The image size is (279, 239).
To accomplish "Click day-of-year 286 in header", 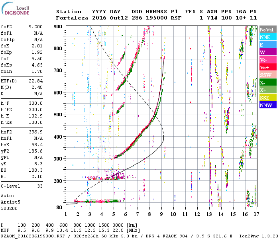I will pos(137,18).
